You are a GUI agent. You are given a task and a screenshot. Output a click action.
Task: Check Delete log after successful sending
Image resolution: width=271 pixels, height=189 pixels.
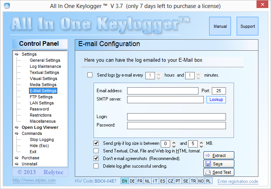[96, 166]
